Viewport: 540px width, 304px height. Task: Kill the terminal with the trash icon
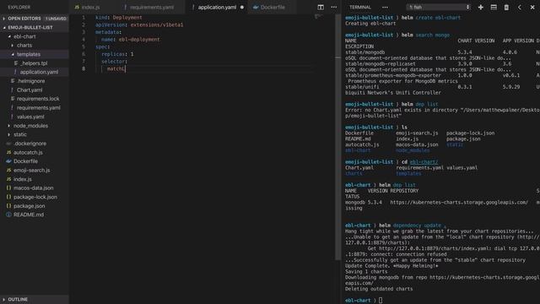click(506, 8)
